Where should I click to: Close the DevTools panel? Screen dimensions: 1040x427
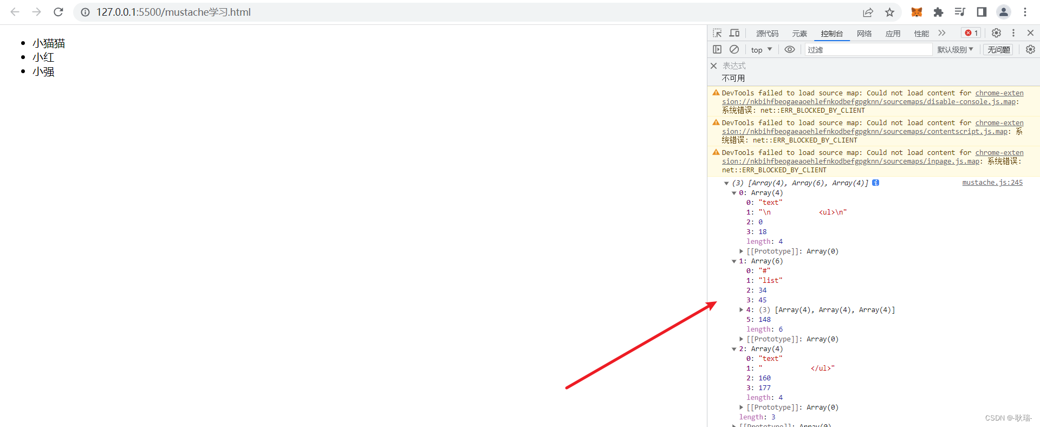tap(1030, 33)
